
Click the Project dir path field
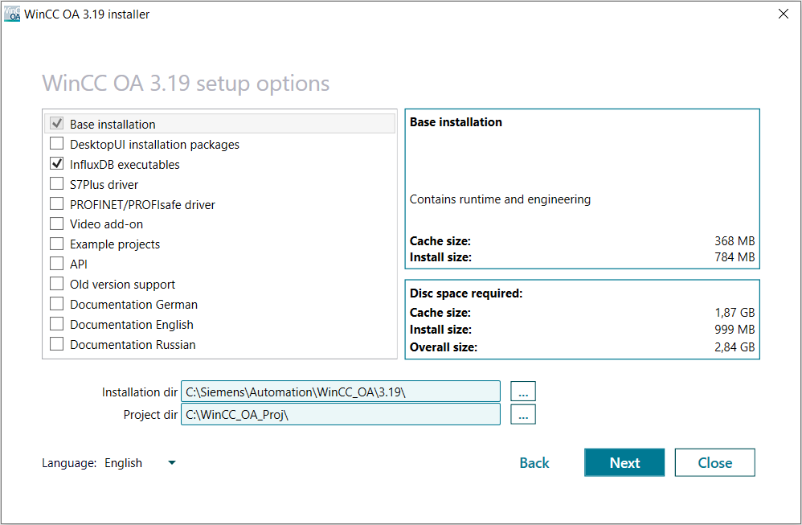(x=340, y=415)
